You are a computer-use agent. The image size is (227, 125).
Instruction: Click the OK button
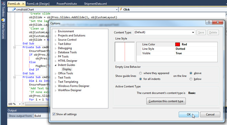click(x=188, y=114)
